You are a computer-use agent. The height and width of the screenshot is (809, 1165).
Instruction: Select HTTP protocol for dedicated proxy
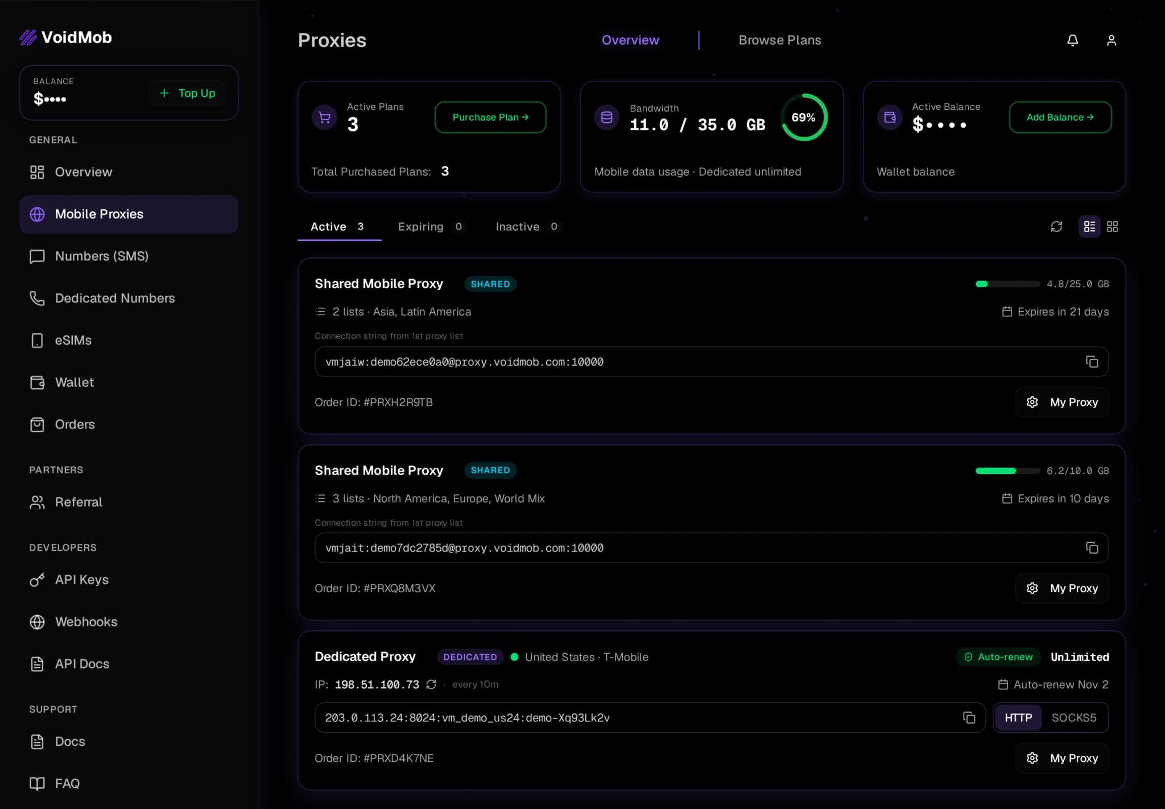coord(1018,718)
